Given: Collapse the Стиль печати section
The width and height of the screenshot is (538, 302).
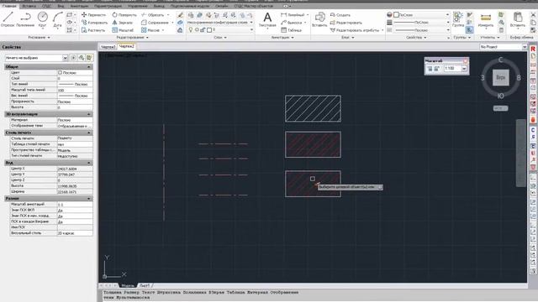Looking at the screenshot, I should (89, 133).
